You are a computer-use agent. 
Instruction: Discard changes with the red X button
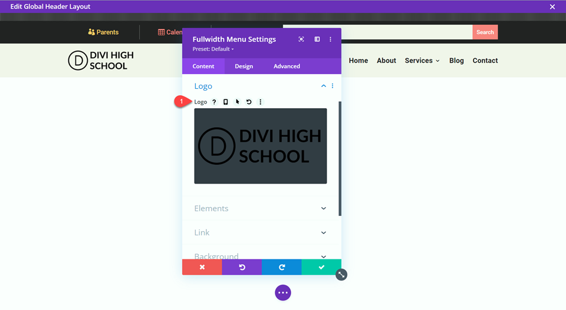pyautogui.click(x=202, y=267)
